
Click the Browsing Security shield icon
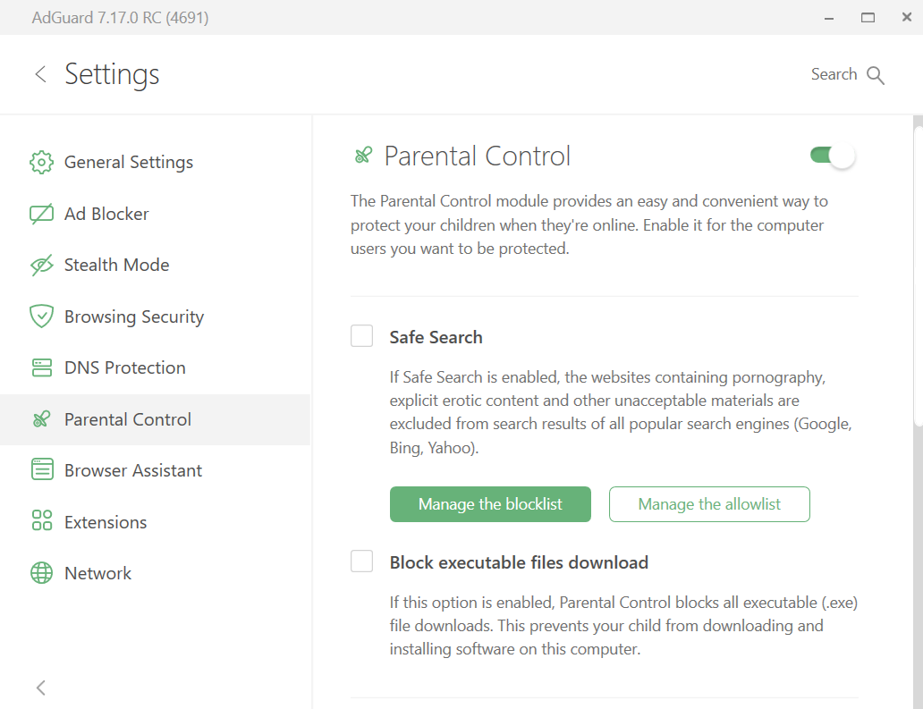click(x=41, y=317)
